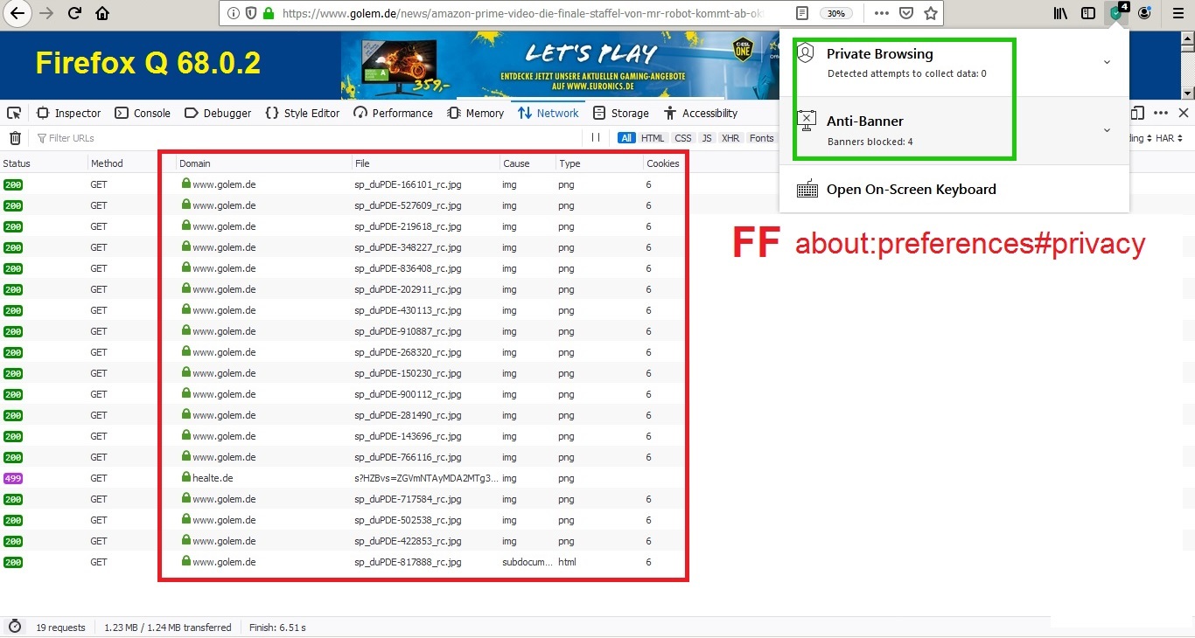Viewport: 1195px width, 638px height.
Task: Switch to the Accessibility tab
Action: pyautogui.click(x=701, y=113)
